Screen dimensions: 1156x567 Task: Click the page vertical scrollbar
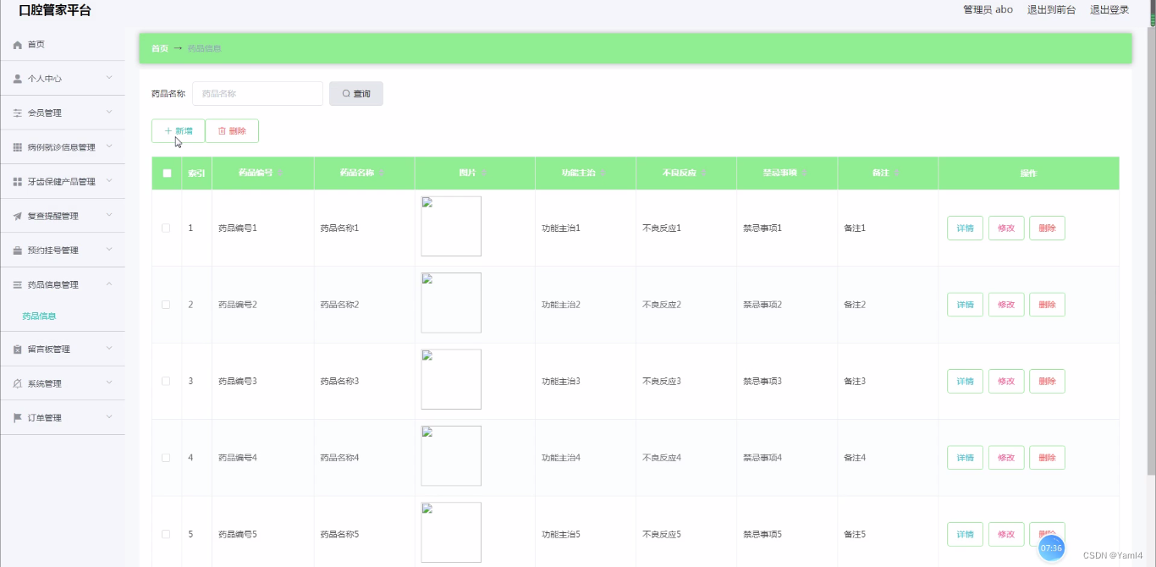1151,250
